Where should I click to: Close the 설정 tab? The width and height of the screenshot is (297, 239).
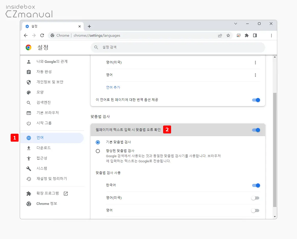pos(80,26)
